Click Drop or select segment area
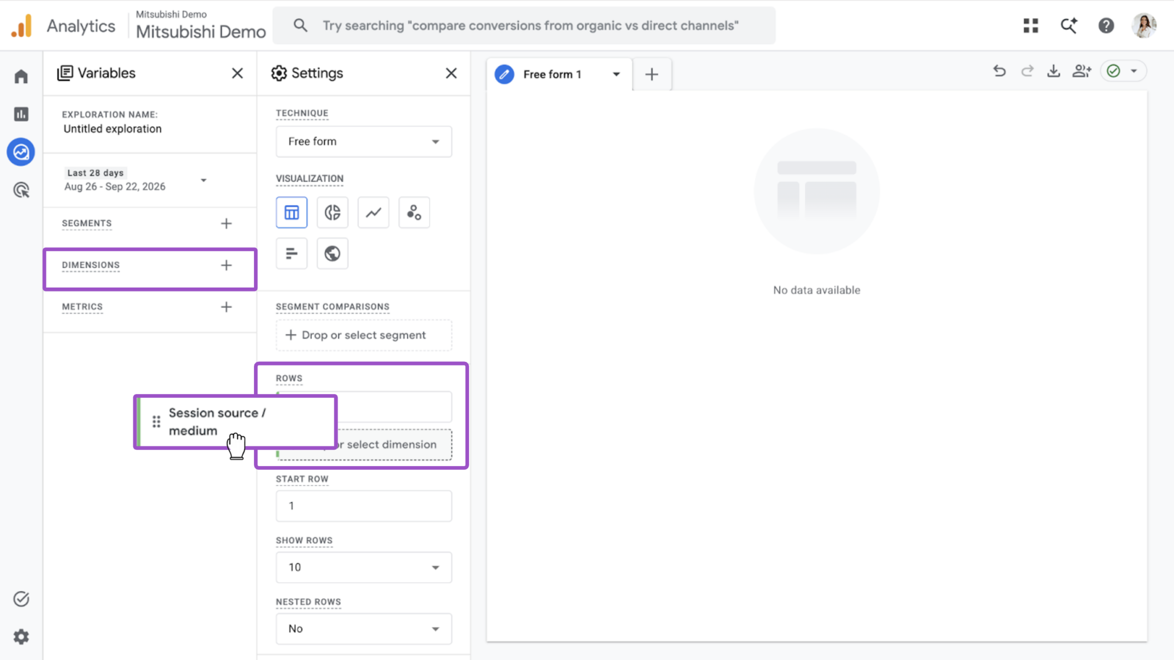This screenshot has height=660, width=1174. click(x=364, y=335)
